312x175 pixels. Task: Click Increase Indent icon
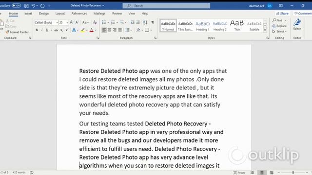click(138, 22)
